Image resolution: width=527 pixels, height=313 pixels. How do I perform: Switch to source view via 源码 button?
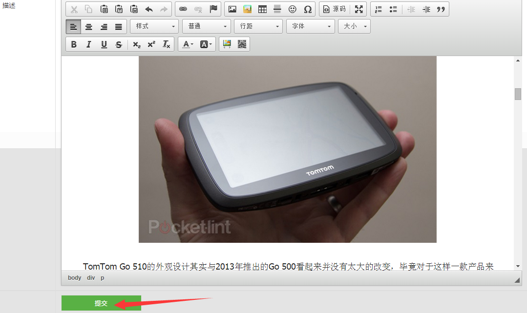coord(335,9)
